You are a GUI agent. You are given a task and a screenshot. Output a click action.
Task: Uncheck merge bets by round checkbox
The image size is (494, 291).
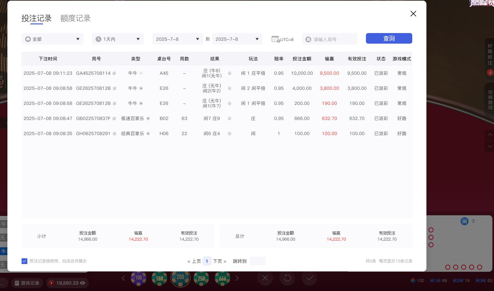click(24, 261)
